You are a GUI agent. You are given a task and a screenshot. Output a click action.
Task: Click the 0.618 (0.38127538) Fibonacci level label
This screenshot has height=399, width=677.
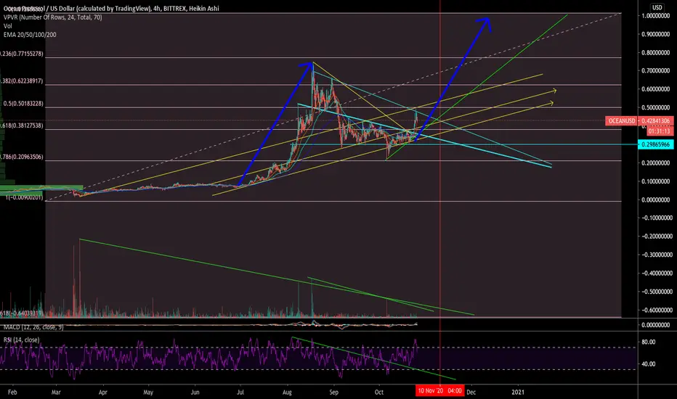(22, 126)
